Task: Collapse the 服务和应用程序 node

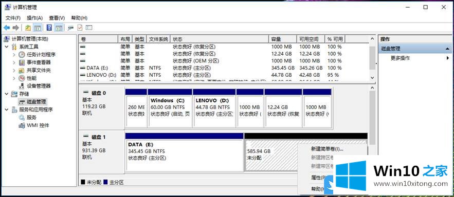Action: tap(7, 110)
